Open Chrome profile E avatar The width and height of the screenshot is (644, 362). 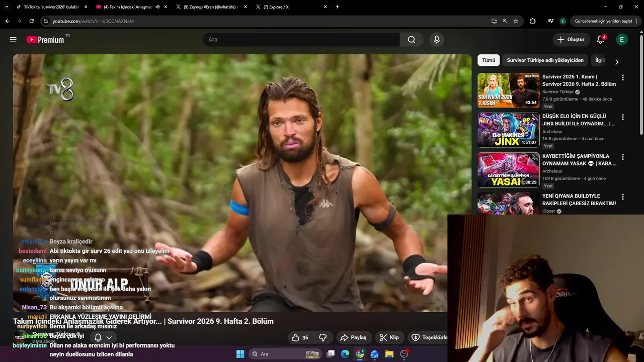[562, 21]
